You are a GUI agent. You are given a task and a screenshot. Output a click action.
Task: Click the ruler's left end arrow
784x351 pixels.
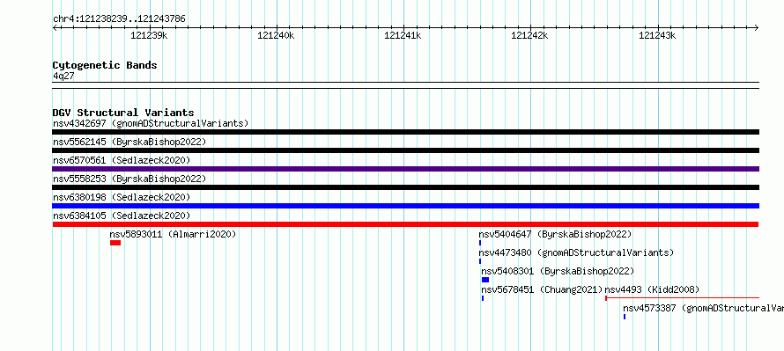[55, 27]
